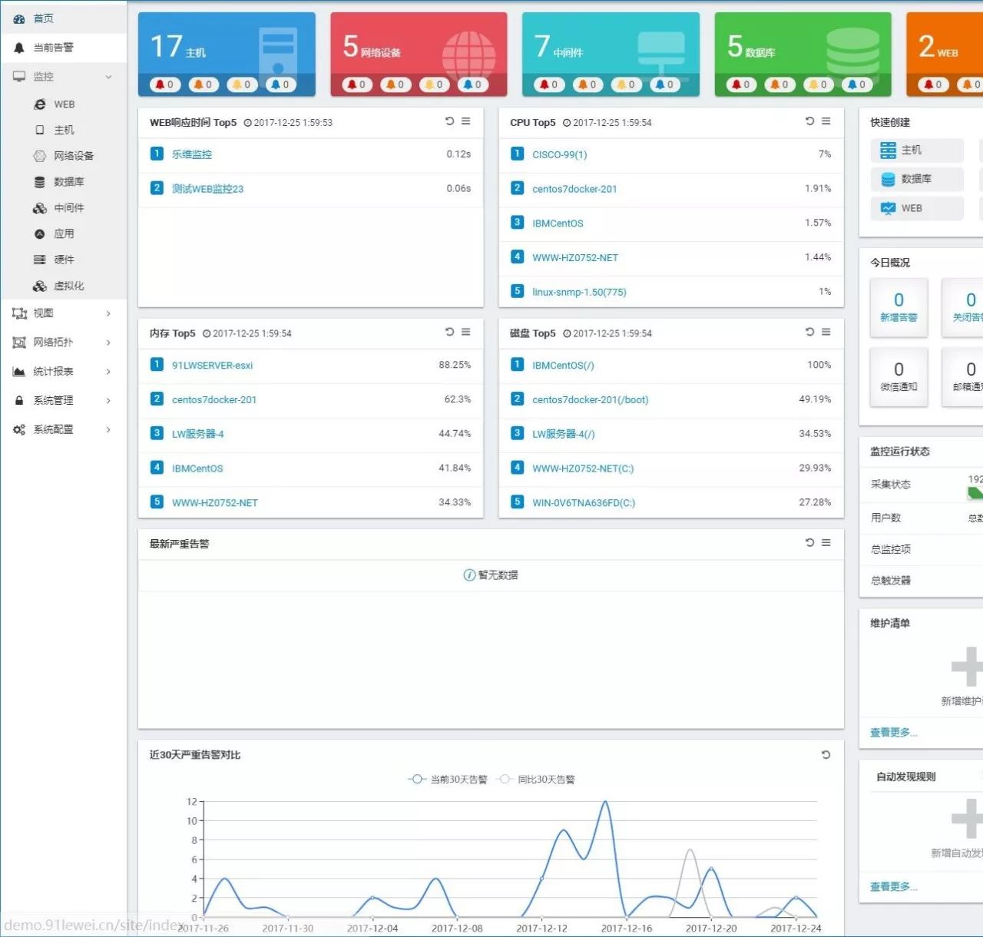The height and width of the screenshot is (937, 983).
Task: Open IBMCentOS in CPU Top5
Action: tap(558, 223)
